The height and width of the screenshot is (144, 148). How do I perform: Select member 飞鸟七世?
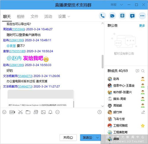(126, 119)
